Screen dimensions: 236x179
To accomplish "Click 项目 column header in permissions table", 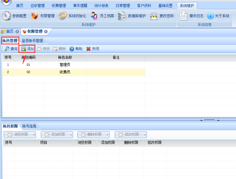I will [x=44, y=142].
